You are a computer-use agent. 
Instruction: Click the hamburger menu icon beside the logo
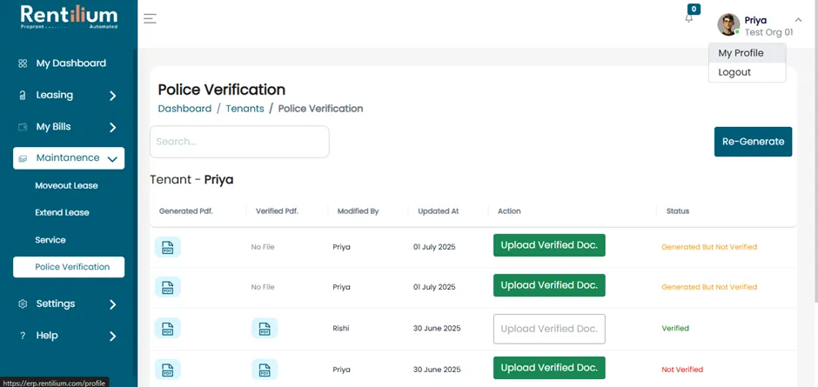click(150, 19)
